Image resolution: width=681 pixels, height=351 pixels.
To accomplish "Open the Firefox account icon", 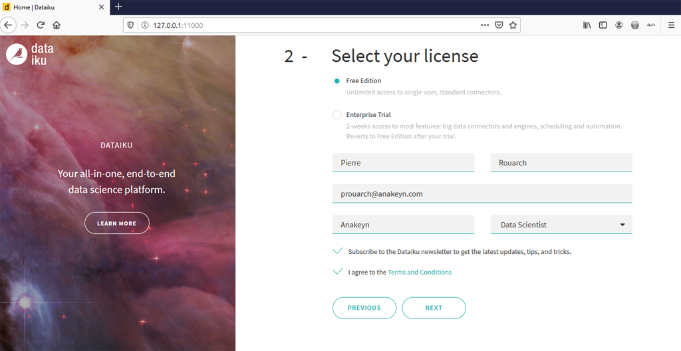I will pos(619,25).
